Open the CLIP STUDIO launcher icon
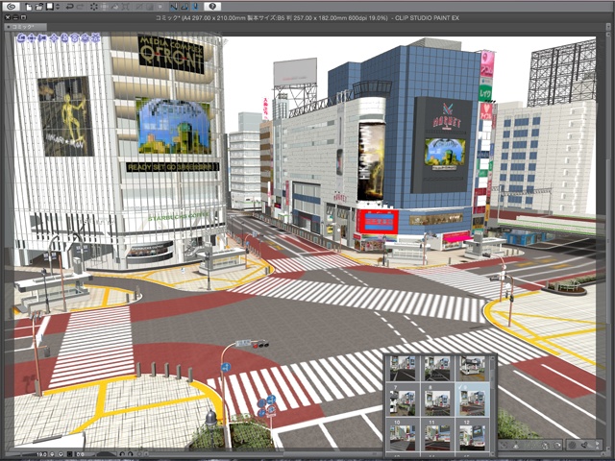615x461 pixels. point(11,7)
